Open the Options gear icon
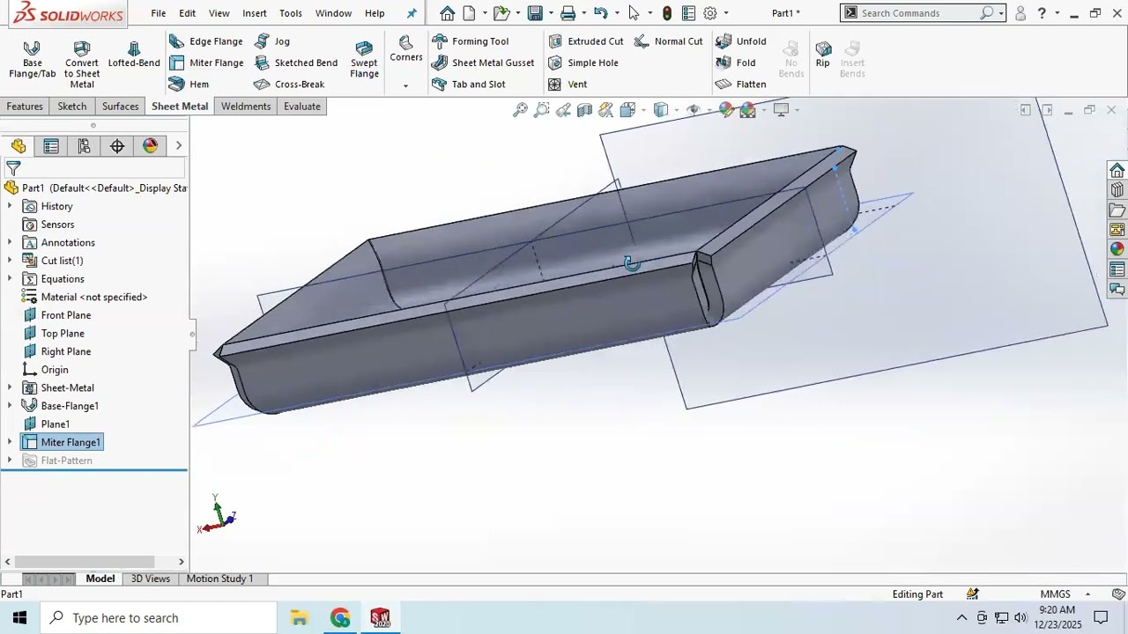The height and width of the screenshot is (634, 1128). point(710,13)
